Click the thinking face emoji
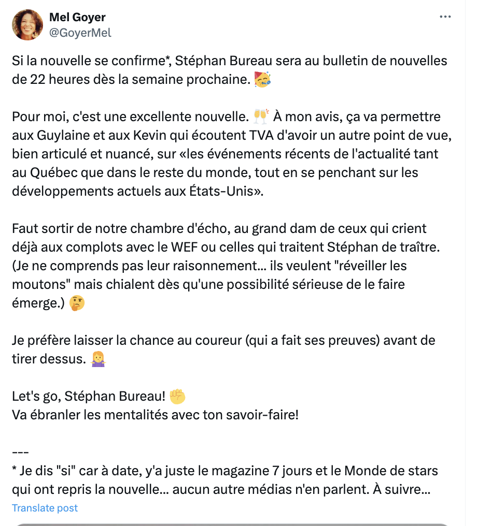This screenshot has height=526, width=477. tap(77, 303)
